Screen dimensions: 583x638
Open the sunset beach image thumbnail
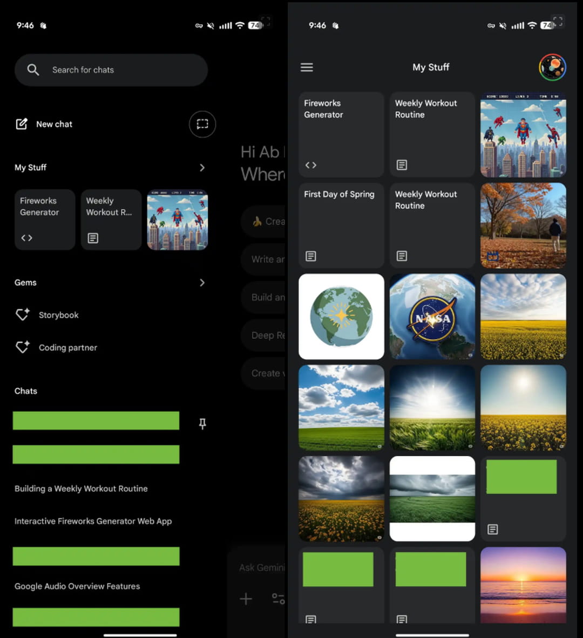[523, 585]
